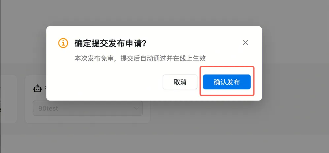329x153 pixels.
Task: Open the 90test dropdown
Action: click(88, 108)
